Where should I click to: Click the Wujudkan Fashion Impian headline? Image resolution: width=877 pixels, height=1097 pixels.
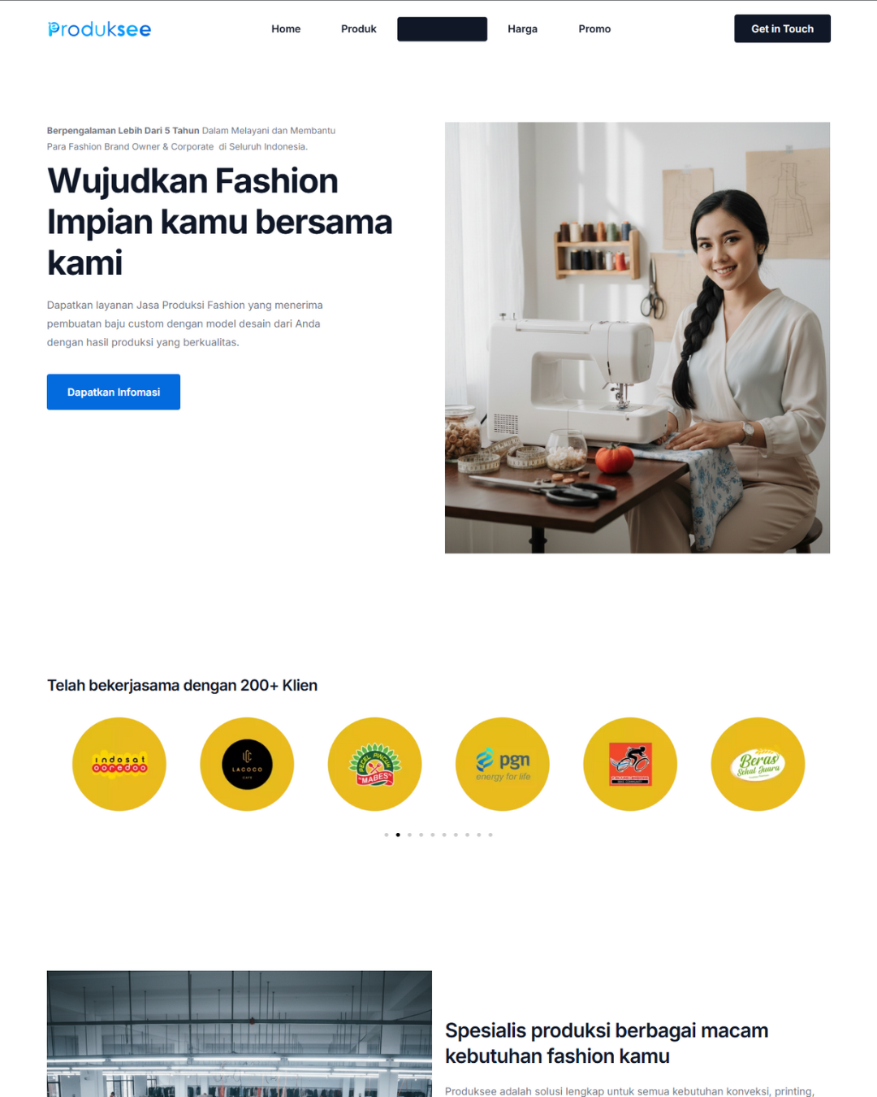click(x=220, y=222)
